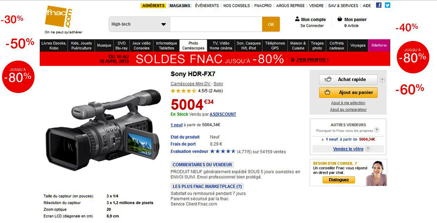Open the Billetterie menu tab
This screenshot has height=223, width=437.
379,45
